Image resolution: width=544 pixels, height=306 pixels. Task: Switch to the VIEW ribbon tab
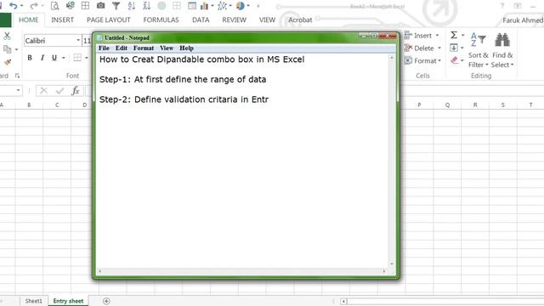pos(267,20)
